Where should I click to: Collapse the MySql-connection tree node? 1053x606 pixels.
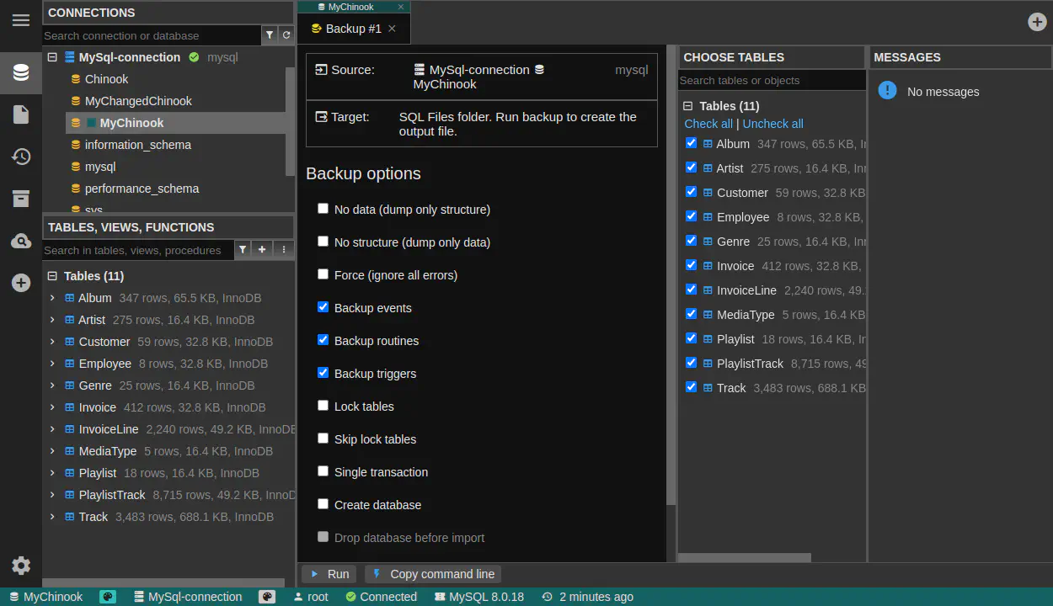pos(52,57)
